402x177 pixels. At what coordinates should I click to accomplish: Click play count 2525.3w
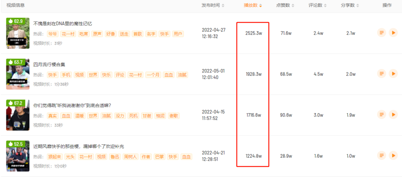coord(253,33)
